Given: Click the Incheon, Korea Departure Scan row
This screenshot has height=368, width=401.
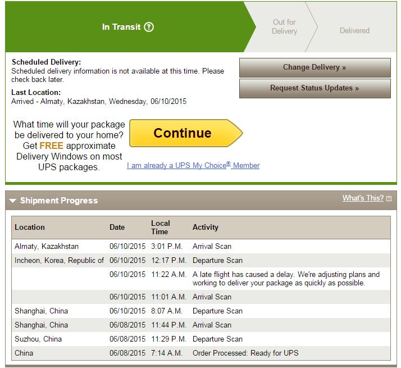Looking at the screenshot, I should pos(217,260).
